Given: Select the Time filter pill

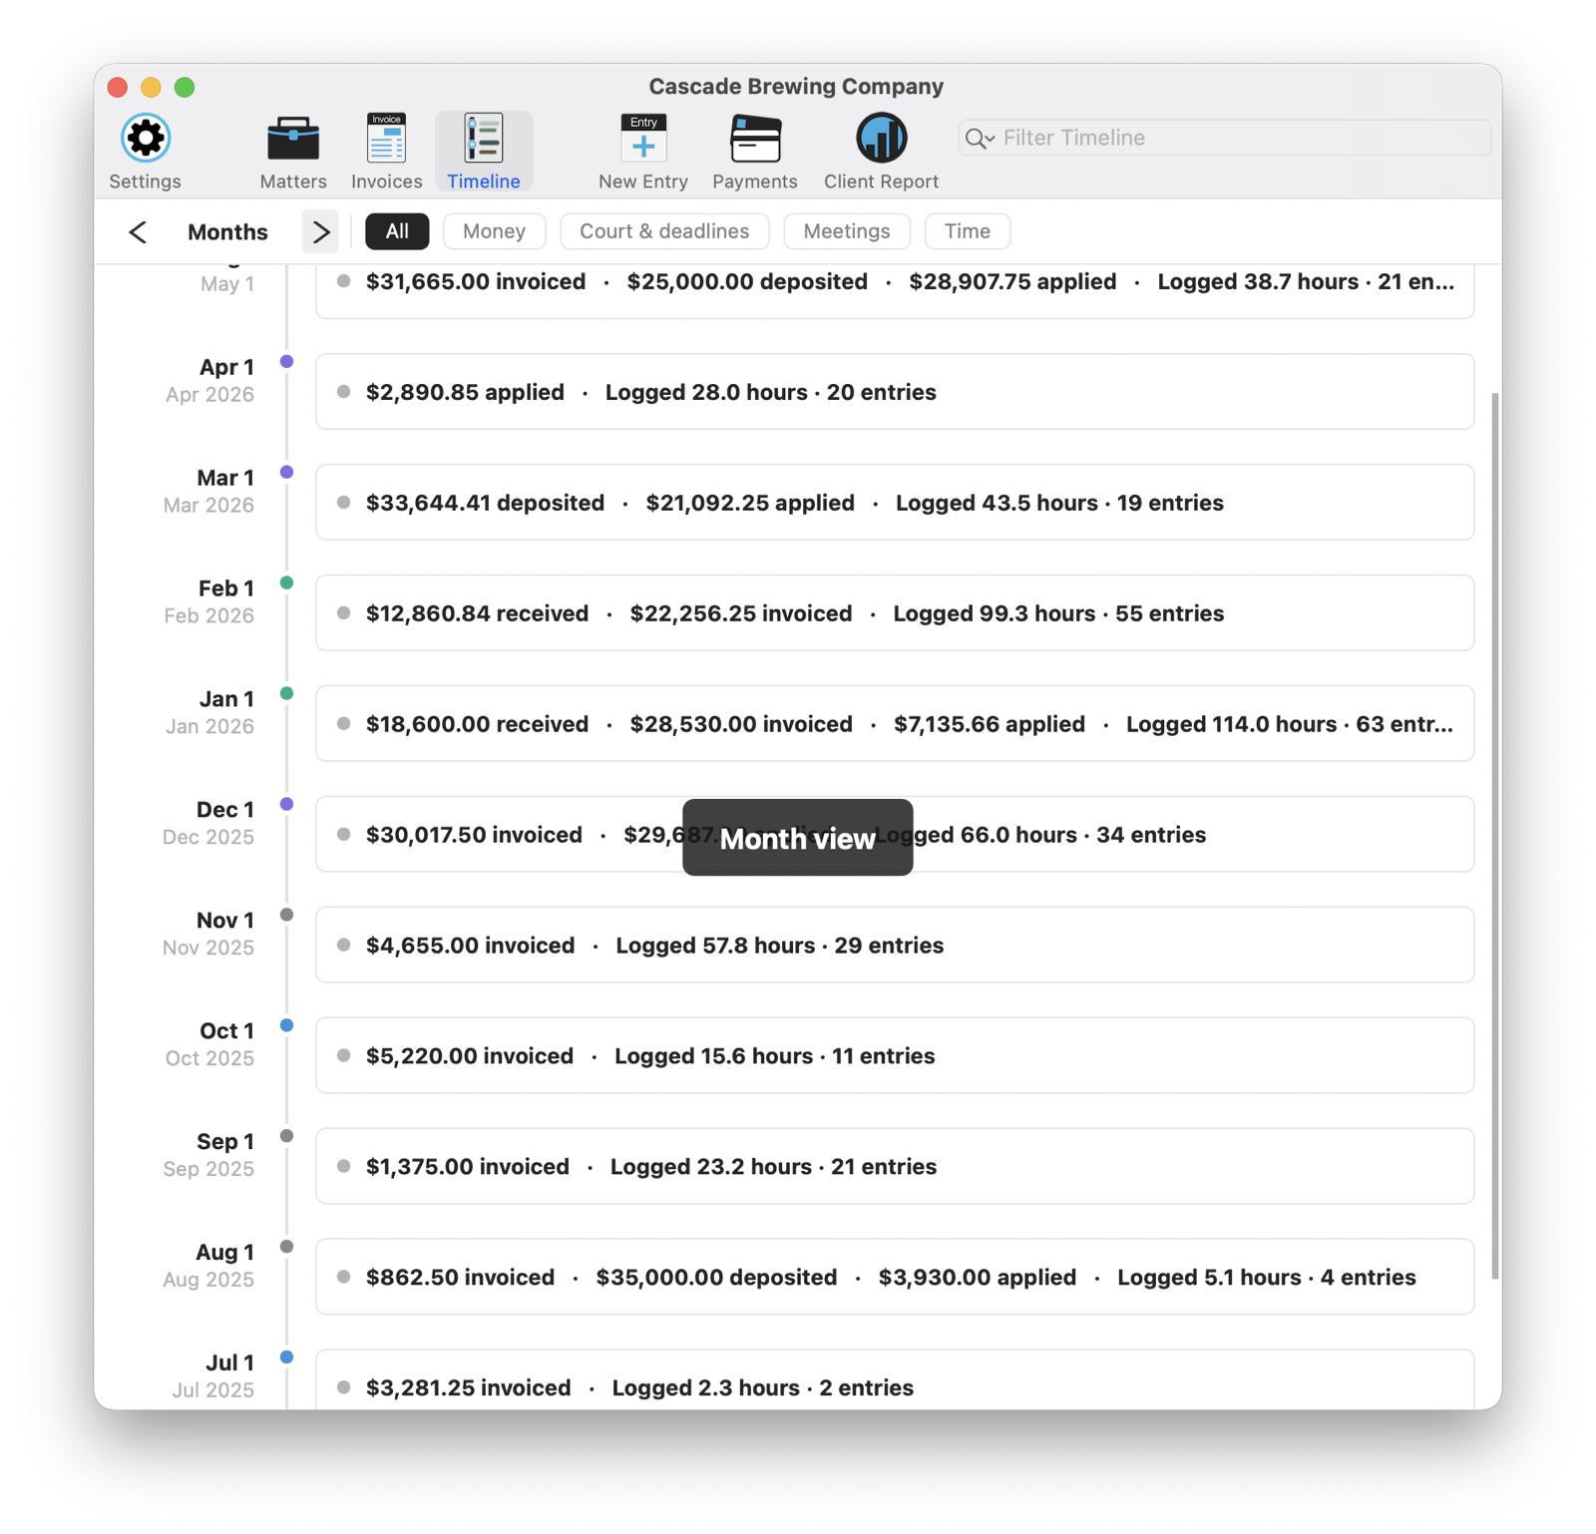Looking at the screenshot, I should click(968, 231).
